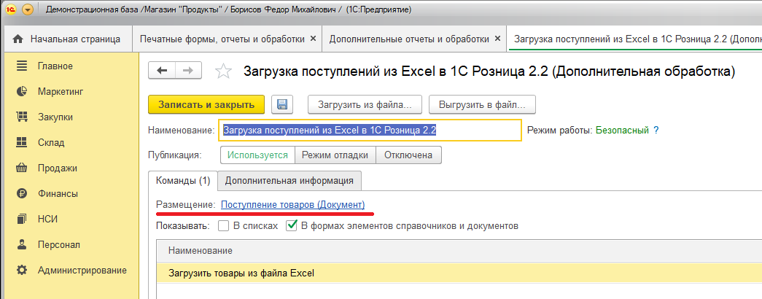762x299 pixels.
Task: Open the Главное section
Action: 55,66
